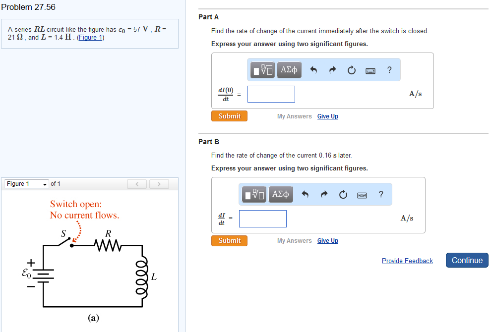Undo last entry in Part B toolbar
This screenshot has height=332, width=492.
[x=305, y=194]
